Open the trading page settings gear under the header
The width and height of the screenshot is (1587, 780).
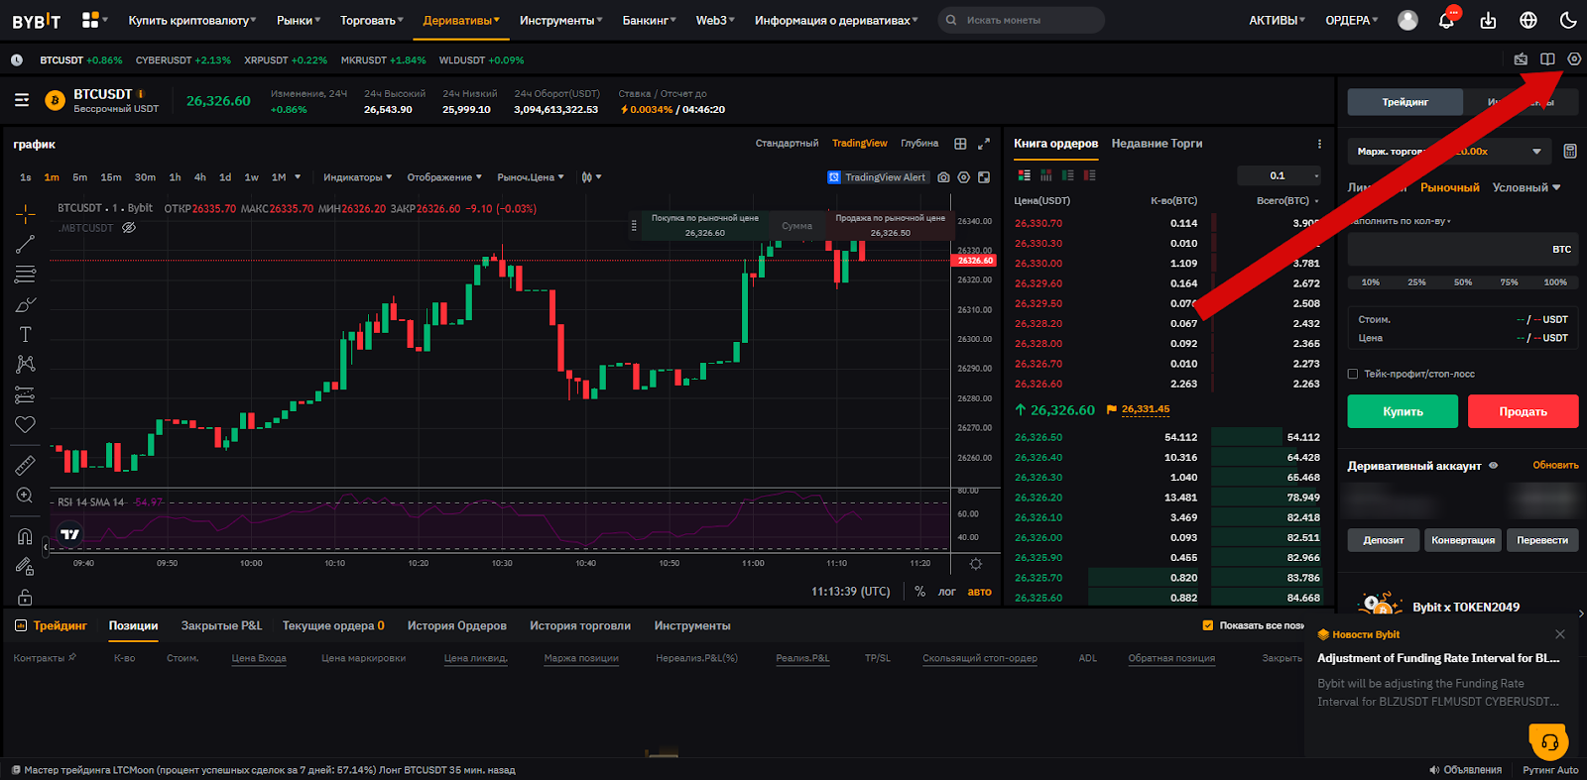[1574, 59]
